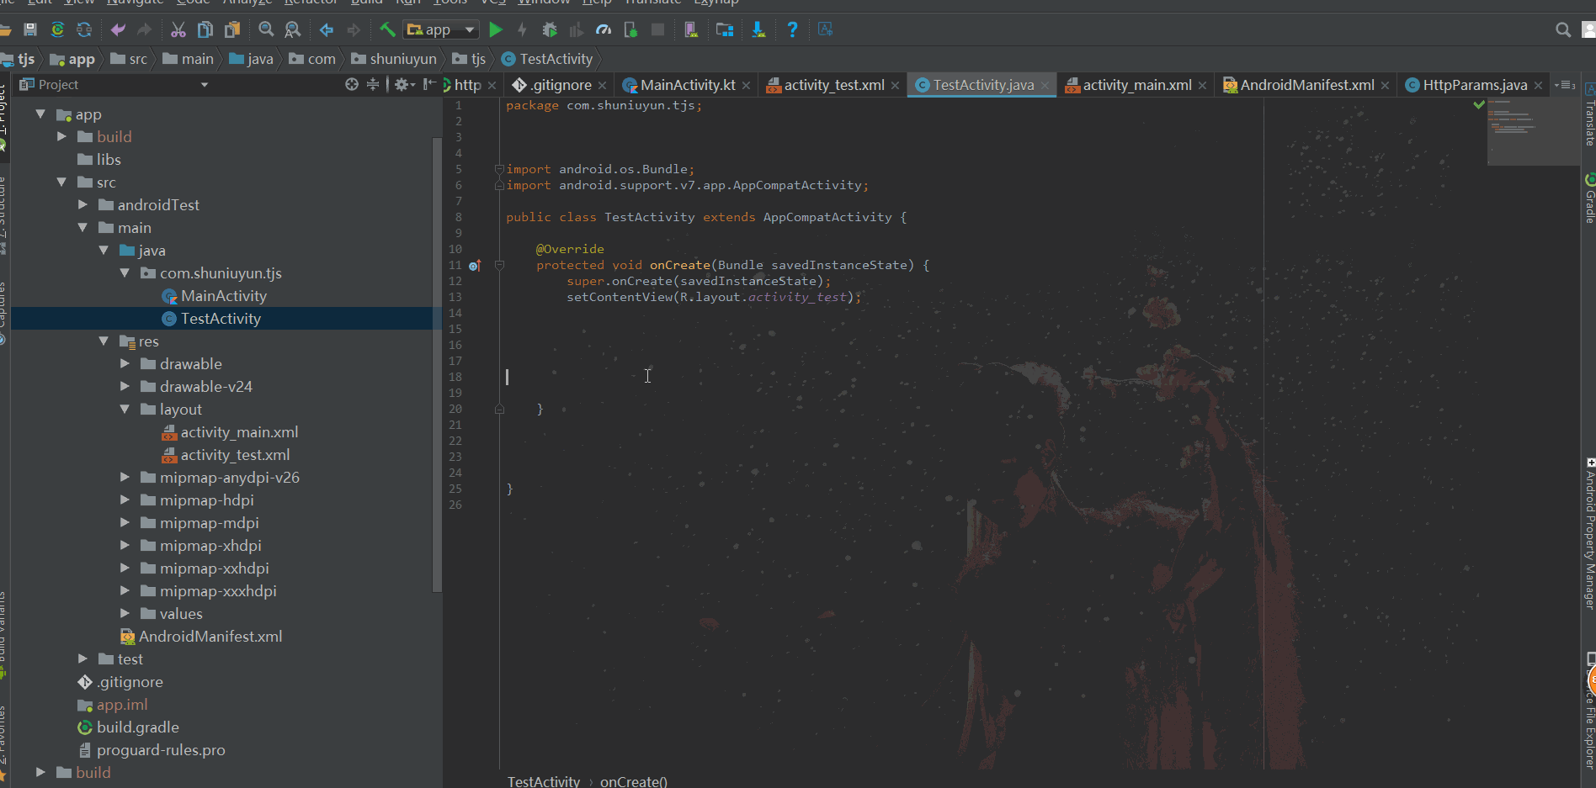Switch to the MainActivity.kt editor tab
This screenshot has height=788, width=1596.
(x=688, y=85)
